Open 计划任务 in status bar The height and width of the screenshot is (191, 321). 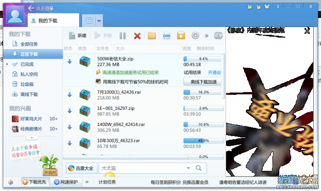(107, 182)
